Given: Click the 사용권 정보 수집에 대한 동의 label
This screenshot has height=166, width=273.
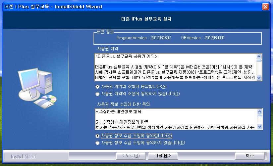Looking at the screenshot, I should [124, 104].
